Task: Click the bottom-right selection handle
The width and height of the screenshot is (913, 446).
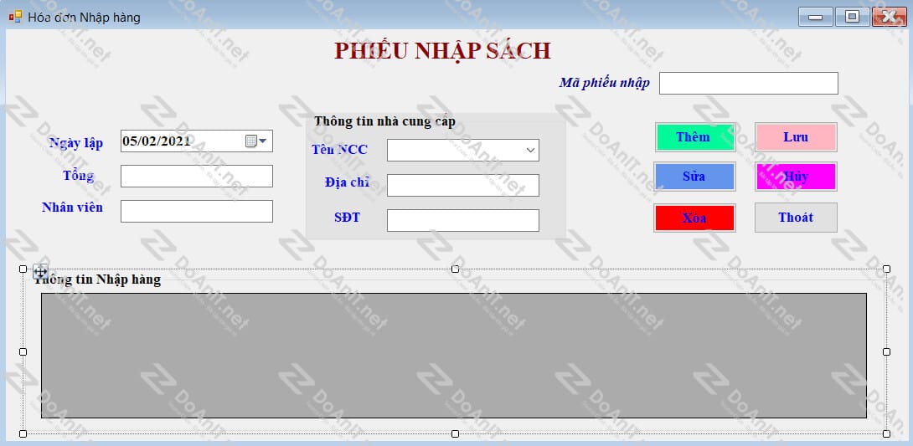Action: tap(886, 433)
